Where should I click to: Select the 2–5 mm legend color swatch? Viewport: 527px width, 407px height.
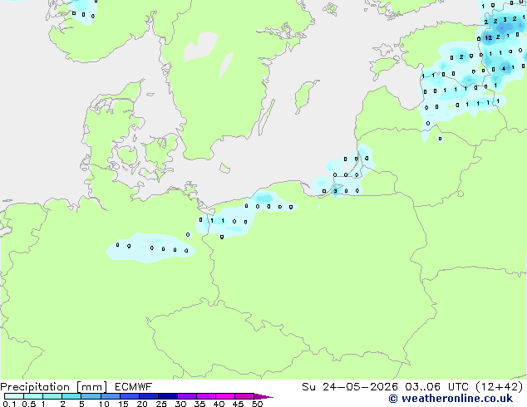tap(71, 396)
